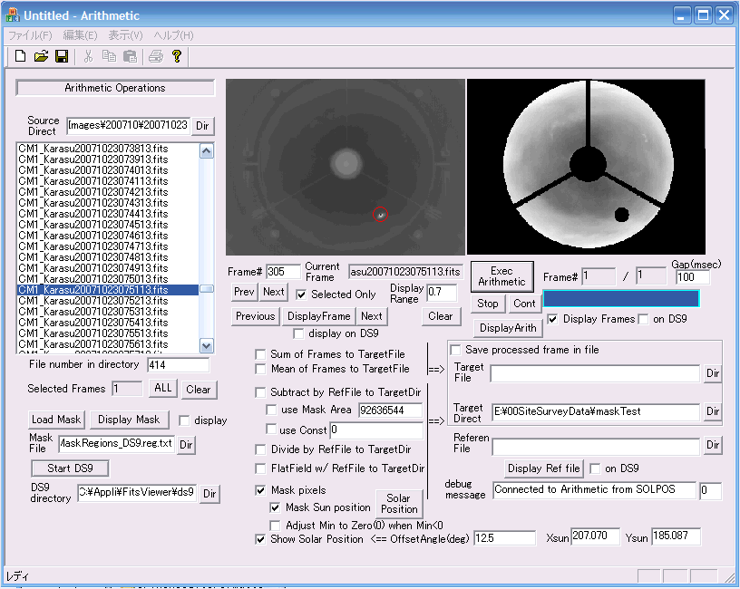This screenshot has height=589, width=740.
Task: Toggle the Mask pixels checkbox
Action: (x=261, y=490)
